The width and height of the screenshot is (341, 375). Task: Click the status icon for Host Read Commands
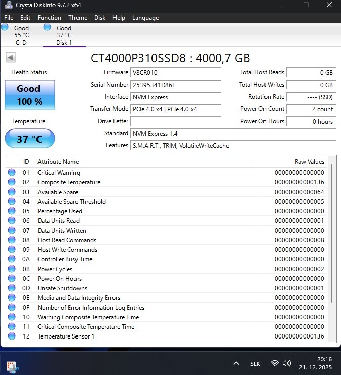pos(12,240)
